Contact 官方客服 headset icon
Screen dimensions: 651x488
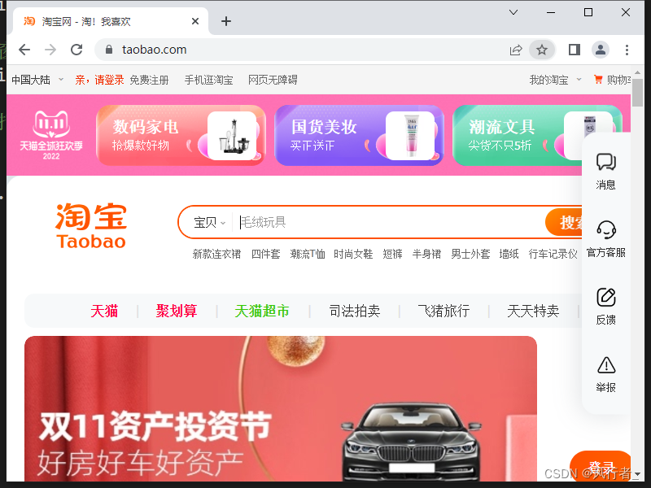pos(605,238)
